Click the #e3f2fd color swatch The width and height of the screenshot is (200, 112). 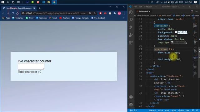click(x=176, y=32)
